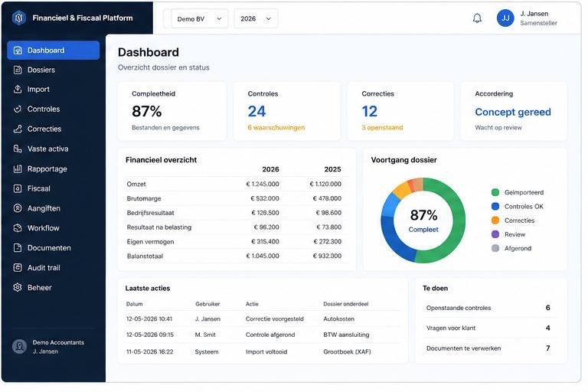Click the Controle afgerond action entry
588x392 pixels.
coord(270,335)
